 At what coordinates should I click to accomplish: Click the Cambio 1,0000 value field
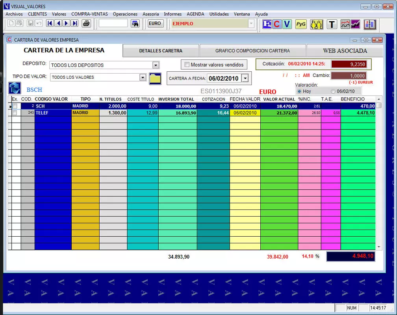[x=349, y=76]
